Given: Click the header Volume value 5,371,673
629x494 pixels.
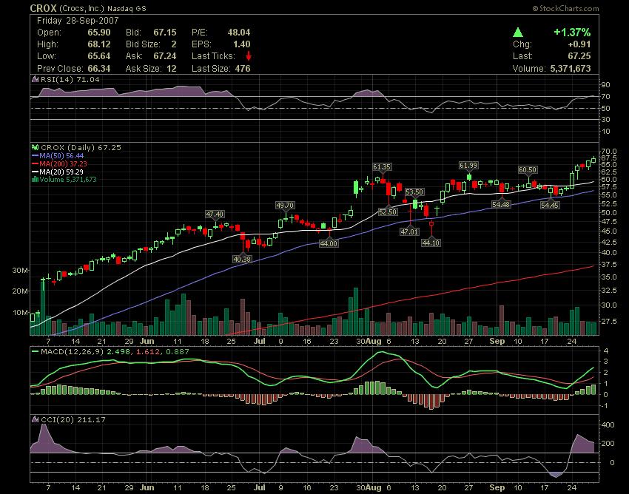Looking at the screenshot, I should pyautogui.click(x=571, y=69).
